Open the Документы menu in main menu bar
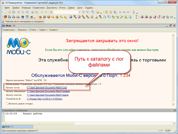Image resolution: width=178 pixels, height=134 pixels. [x=52, y=8]
